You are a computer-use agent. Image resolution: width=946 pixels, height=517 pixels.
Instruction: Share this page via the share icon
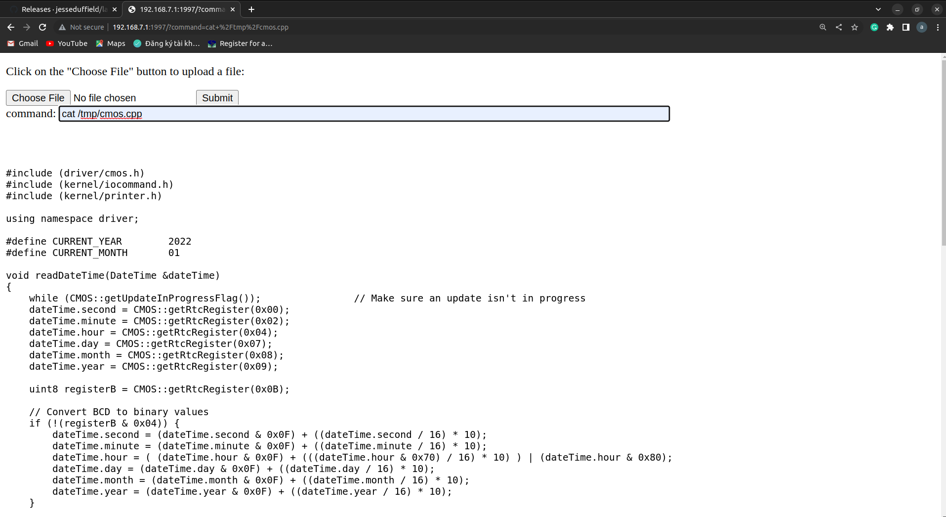coord(839,27)
